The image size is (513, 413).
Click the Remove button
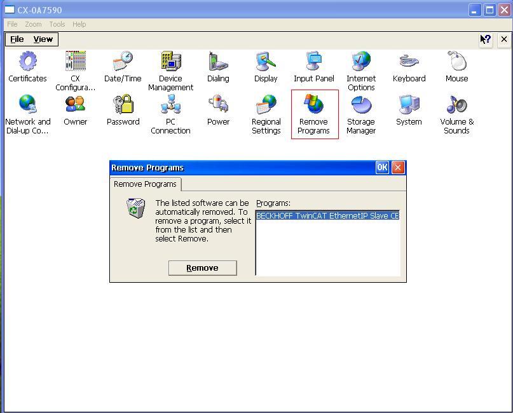[203, 268]
